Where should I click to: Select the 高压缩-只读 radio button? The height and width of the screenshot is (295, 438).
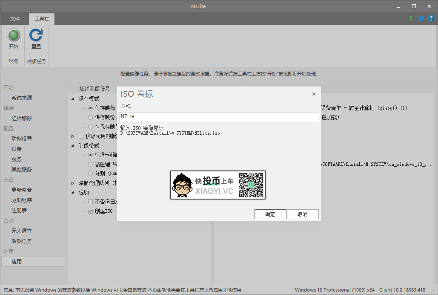pyautogui.click(x=91, y=164)
